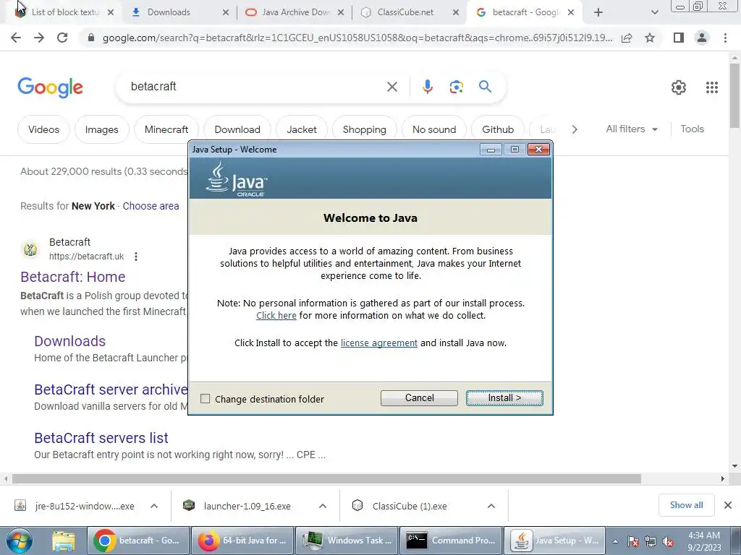Image resolution: width=741 pixels, height=555 pixels.
Task: Apply the Github search chip
Action: coord(498,129)
